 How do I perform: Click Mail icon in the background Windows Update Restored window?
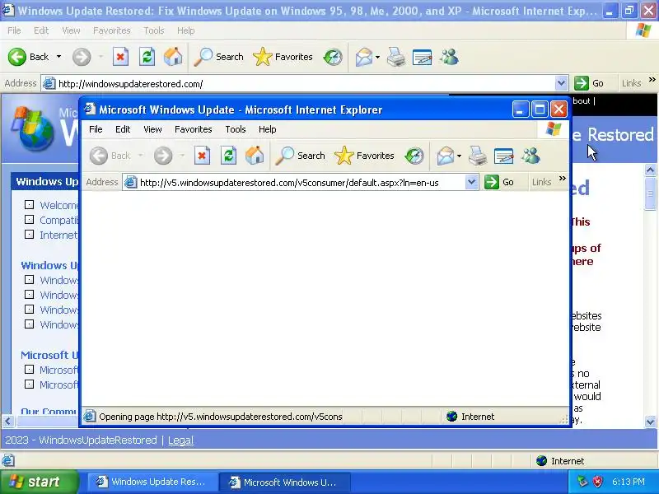(x=364, y=57)
